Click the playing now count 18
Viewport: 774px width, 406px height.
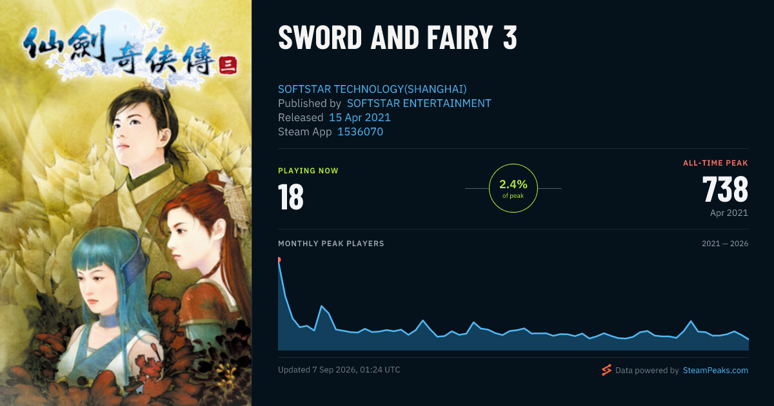[291, 197]
